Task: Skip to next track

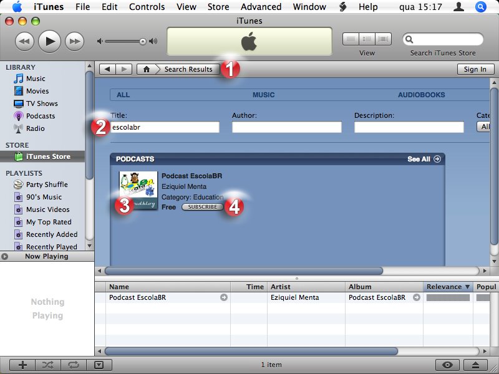Action: pyautogui.click(x=74, y=41)
